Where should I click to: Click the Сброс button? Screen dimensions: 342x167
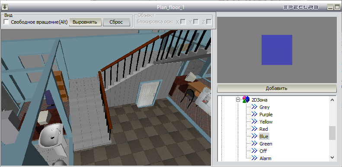[116, 22]
